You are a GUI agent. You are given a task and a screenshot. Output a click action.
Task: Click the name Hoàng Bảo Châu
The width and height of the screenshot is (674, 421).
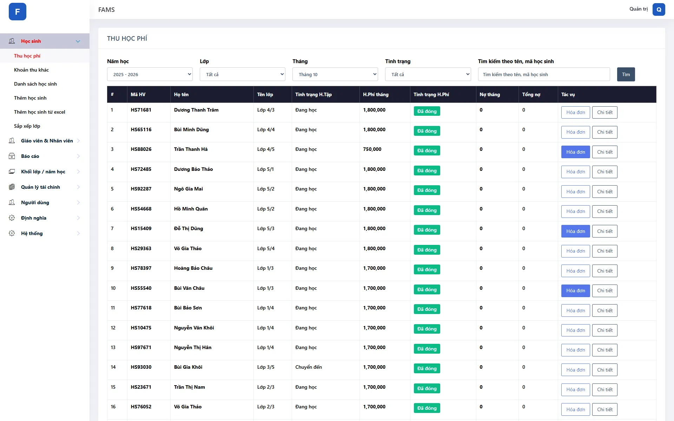(193, 268)
